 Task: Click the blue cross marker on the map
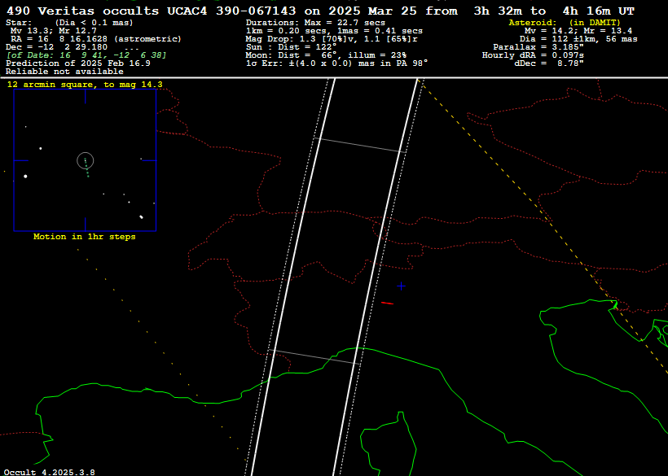(x=401, y=286)
